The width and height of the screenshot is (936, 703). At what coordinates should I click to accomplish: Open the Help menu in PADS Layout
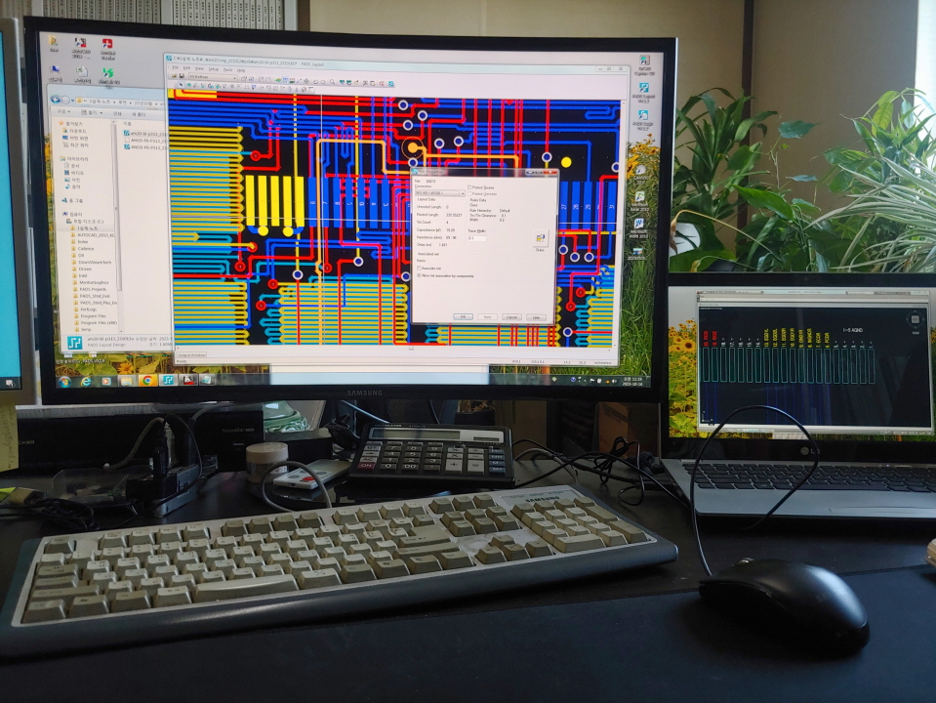241,70
